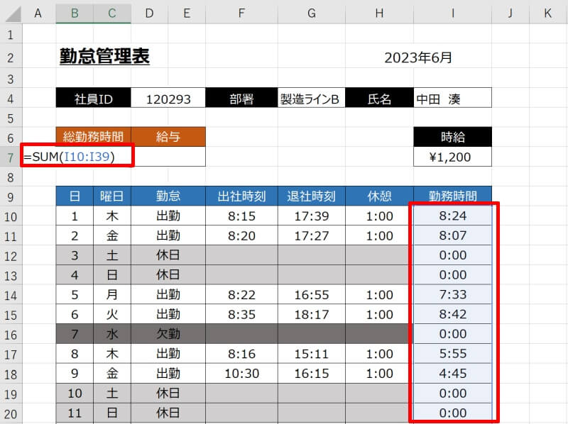Image resolution: width=568 pixels, height=424 pixels.
Task: Click the 給与 header cell
Action: pyautogui.click(x=168, y=137)
